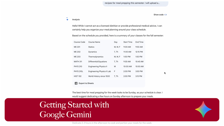This screenshot has width=224, height=126.
Task: Select the Engineering Physics II Lab cell
Action: click(100, 71)
